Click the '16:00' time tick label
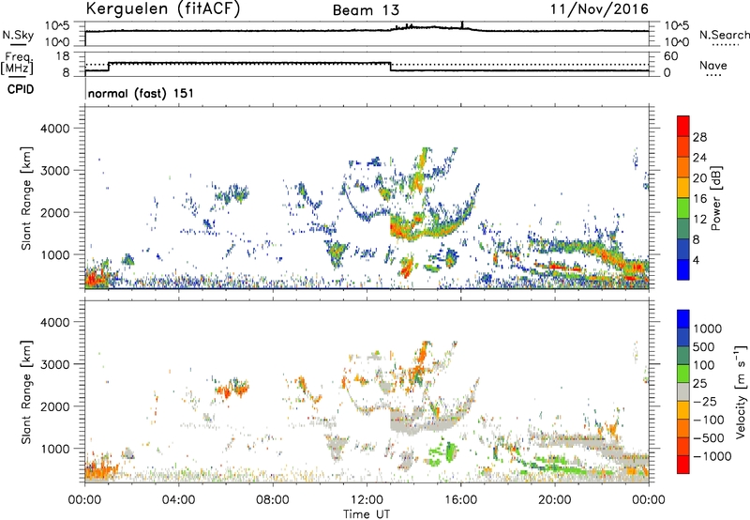Screen dimensions: 750x520 460,500
